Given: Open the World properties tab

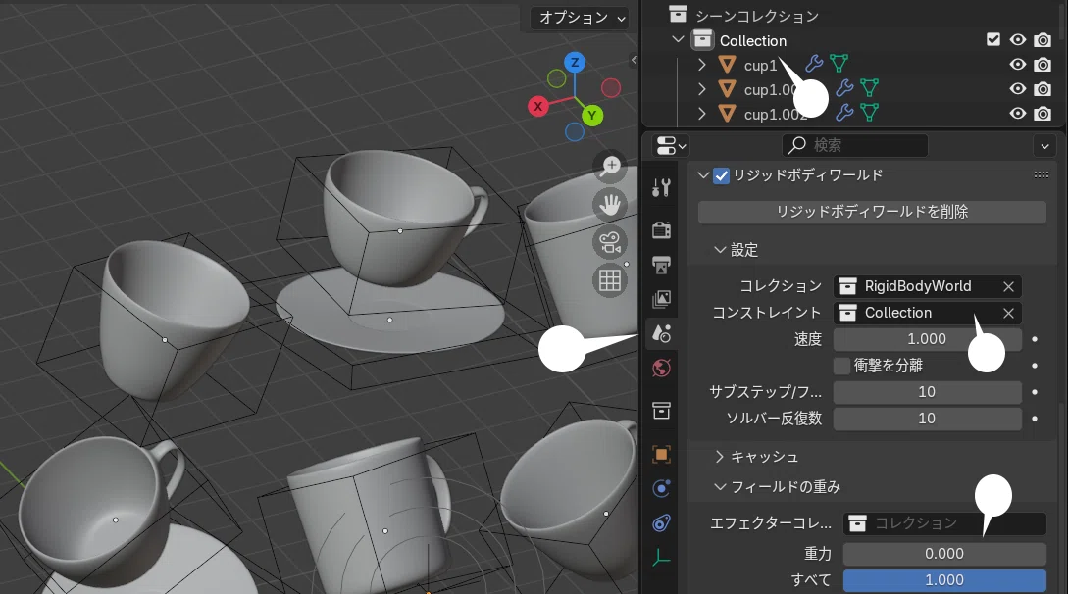Looking at the screenshot, I should point(661,369).
